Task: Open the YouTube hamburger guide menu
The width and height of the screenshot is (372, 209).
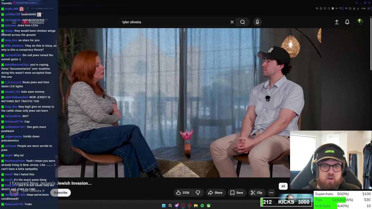Action: coord(14,22)
